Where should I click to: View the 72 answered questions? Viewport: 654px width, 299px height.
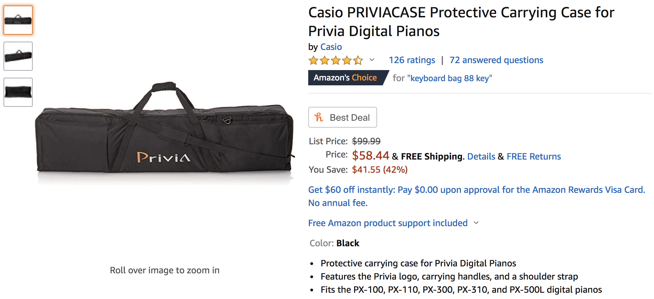[496, 60]
